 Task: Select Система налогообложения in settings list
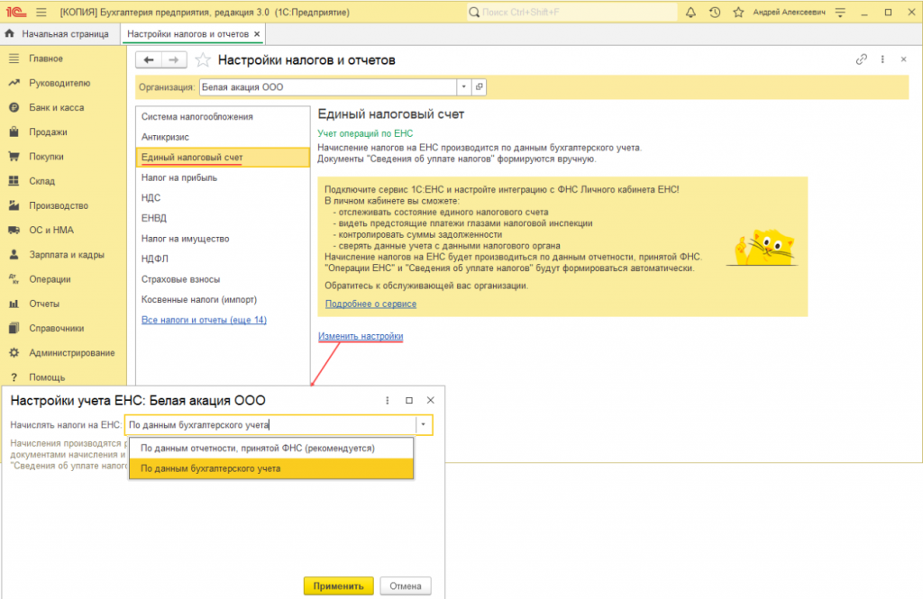pyautogui.click(x=223, y=117)
